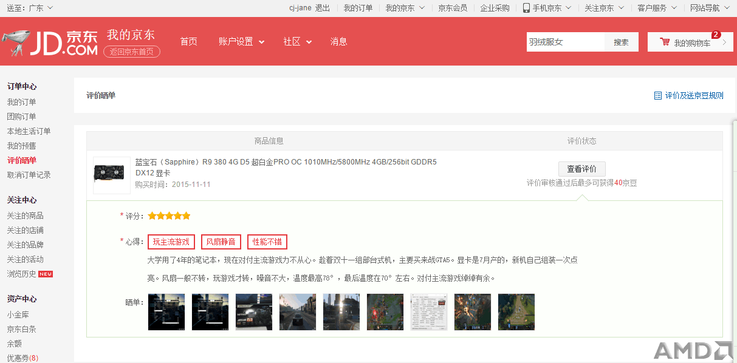Open 余额 in the sidebar
The width and height of the screenshot is (737, 363).
coord(14,344)
